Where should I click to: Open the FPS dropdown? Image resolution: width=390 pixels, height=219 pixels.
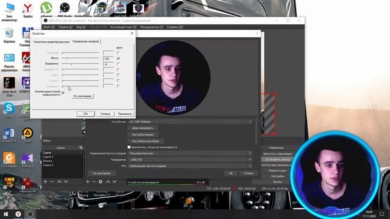[x=191, y=166]
